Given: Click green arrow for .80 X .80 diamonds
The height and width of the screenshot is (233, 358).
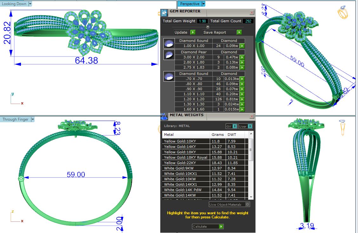Looking at the screenshot, I should click(242, 84).
